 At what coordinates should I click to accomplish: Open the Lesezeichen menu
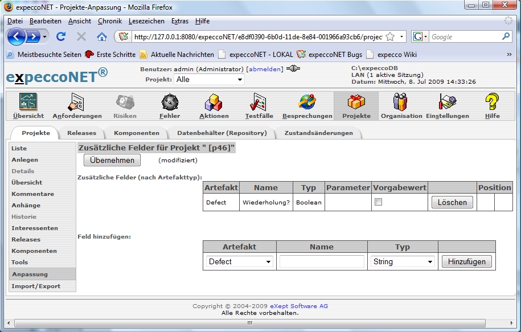(x=146, y=21)
